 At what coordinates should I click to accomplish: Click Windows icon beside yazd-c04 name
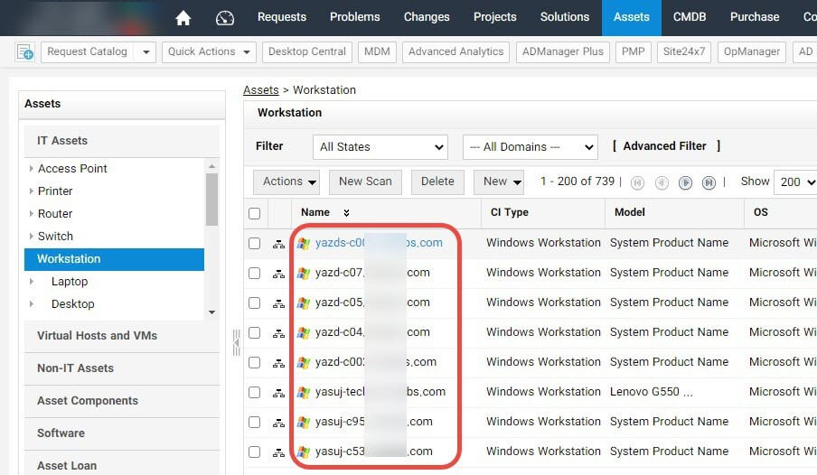pos(304,332)
